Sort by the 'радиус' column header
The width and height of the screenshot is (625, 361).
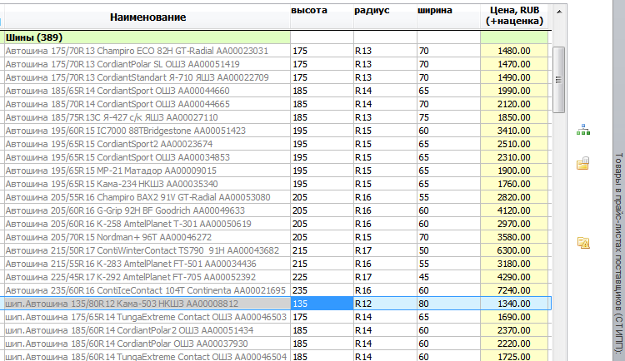[385, 17]
